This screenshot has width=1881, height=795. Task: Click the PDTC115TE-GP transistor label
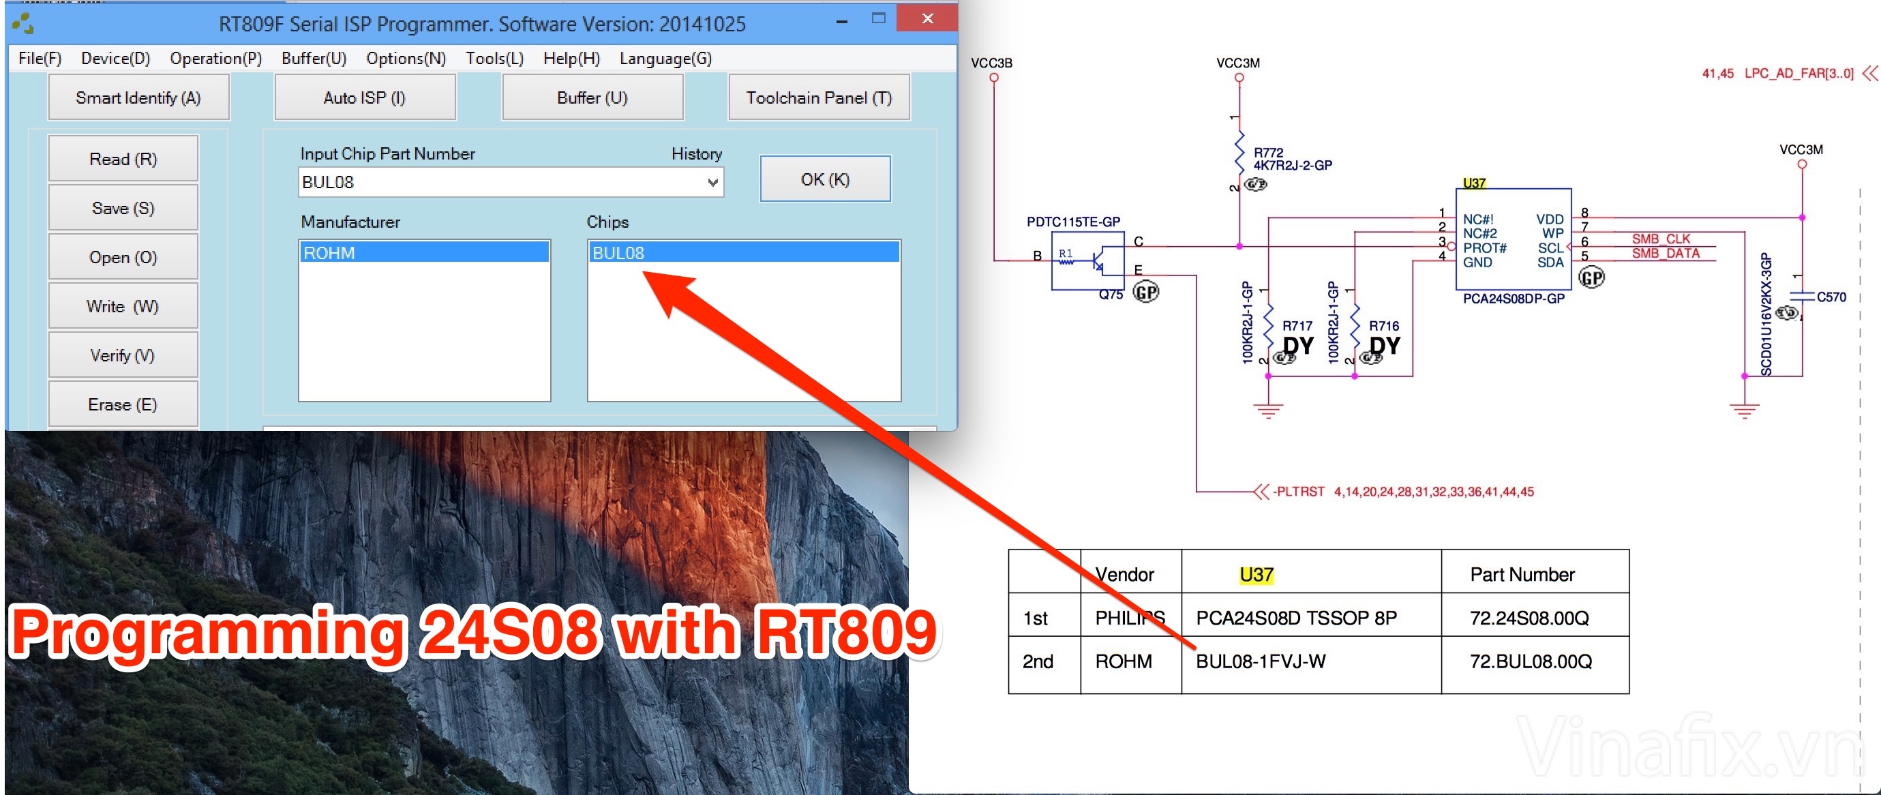point(1073,221)
